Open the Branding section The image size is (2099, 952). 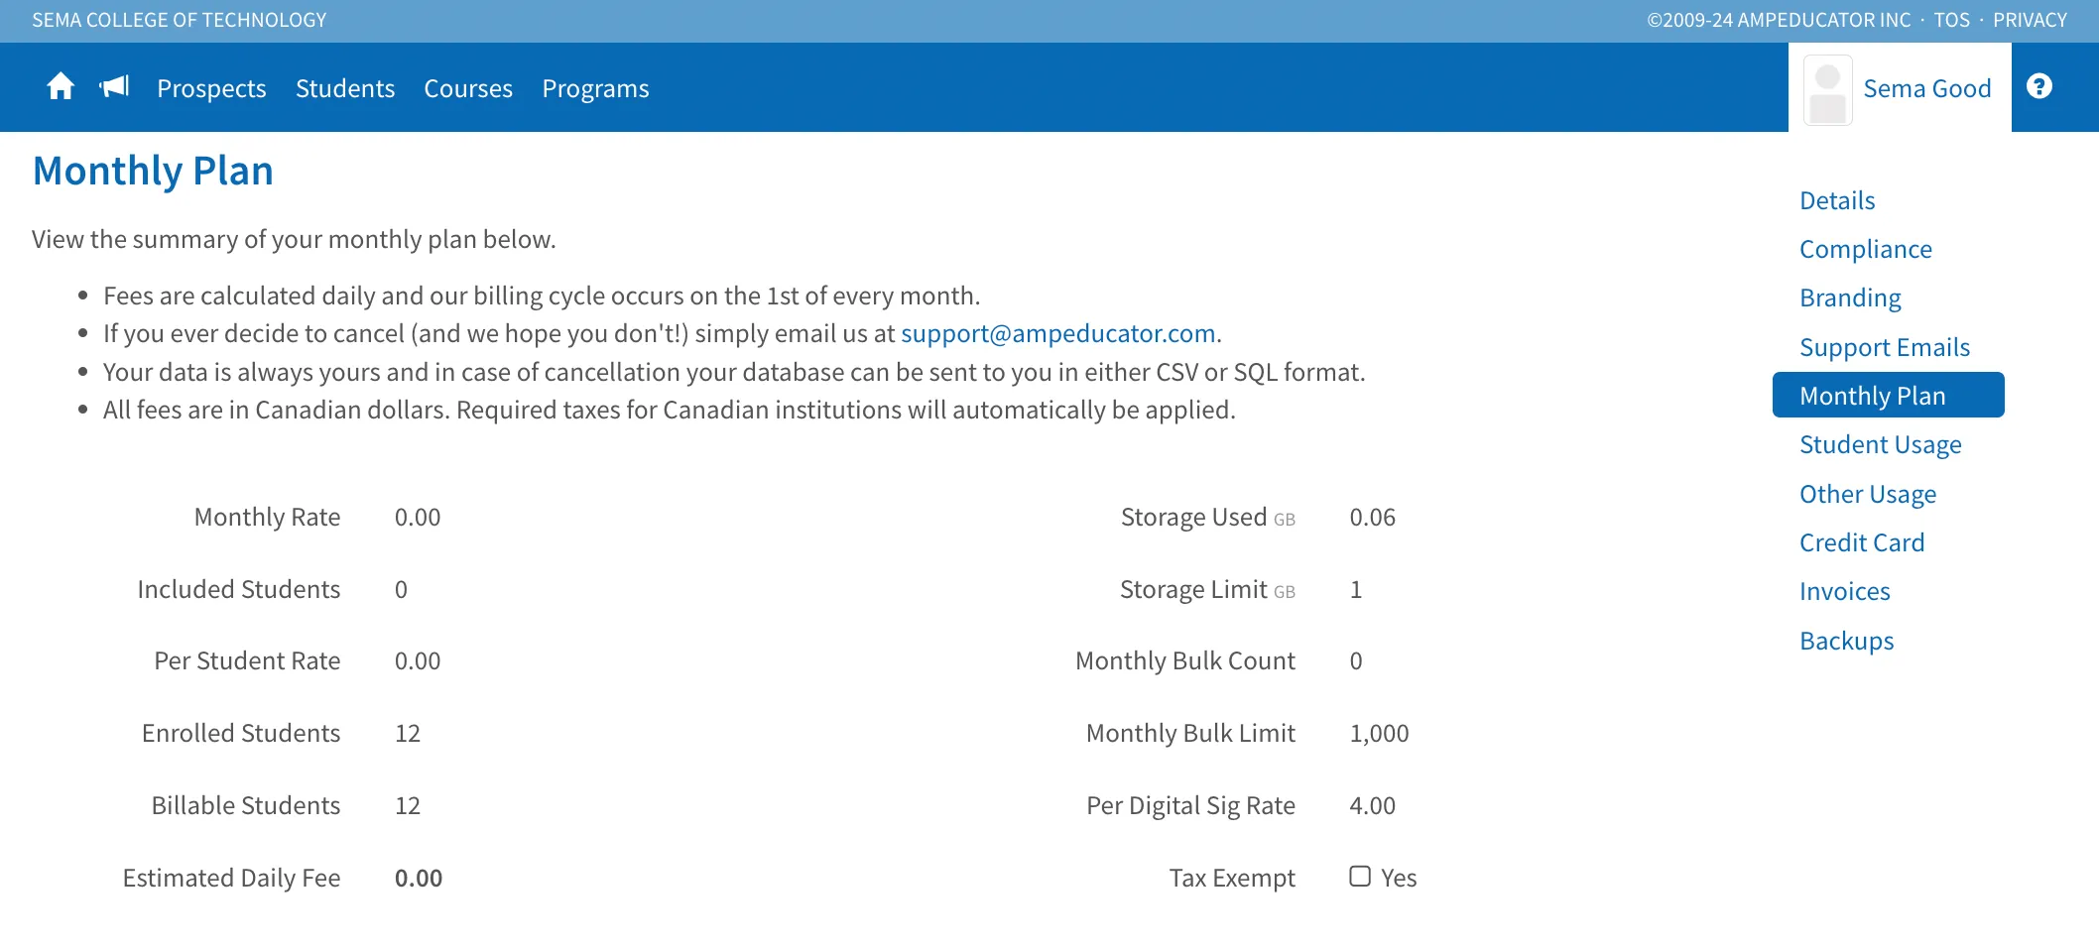pyautogui.click(x=1850, y=297)
